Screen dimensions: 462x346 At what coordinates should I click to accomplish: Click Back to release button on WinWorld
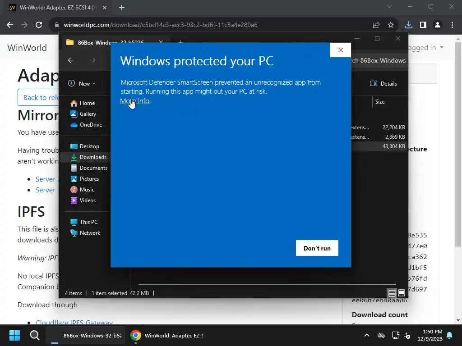pyautogui.click(x=38, y=97)
